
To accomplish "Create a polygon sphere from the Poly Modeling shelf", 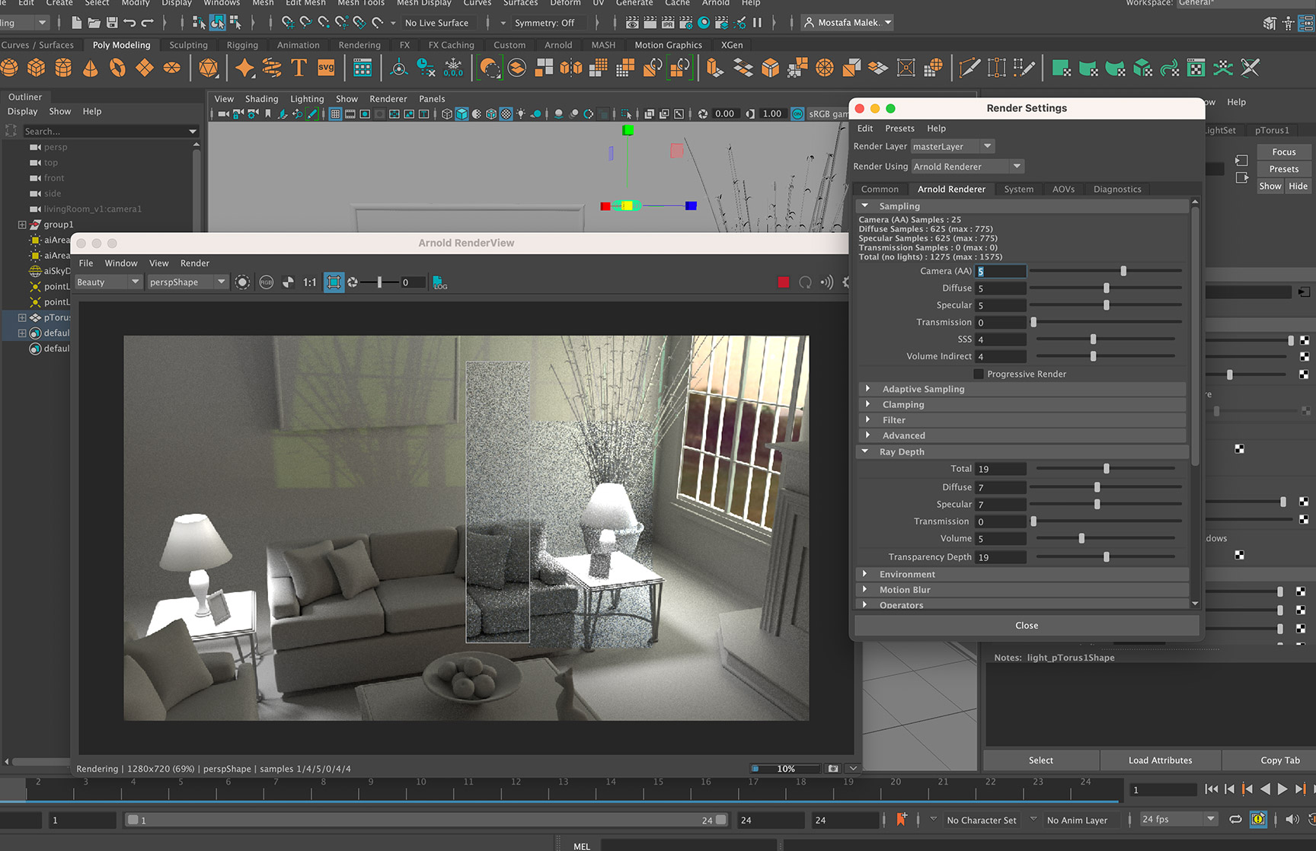I will pos(10,68).
